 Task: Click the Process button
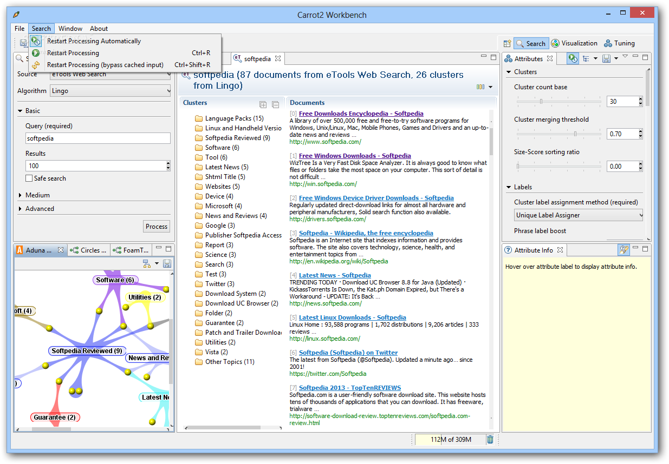pyautogui.click(x=157, y=227)
